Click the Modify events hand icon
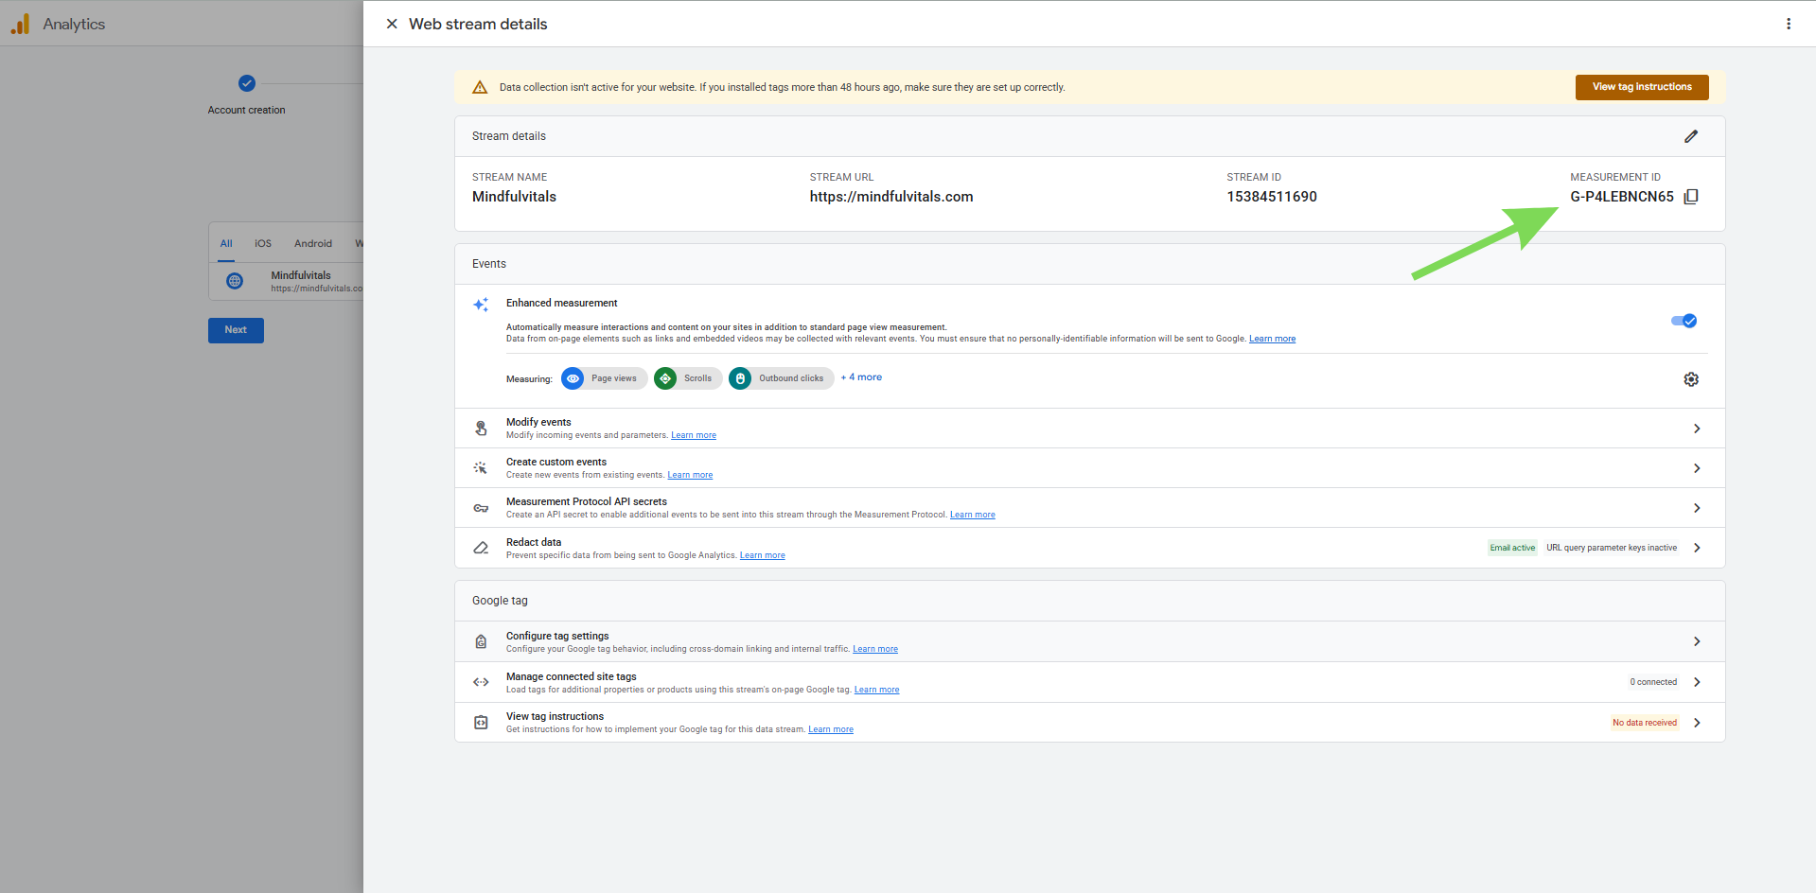Image resolution: width=1816 pixels, height=893 pixels. [x=481, y=429]
